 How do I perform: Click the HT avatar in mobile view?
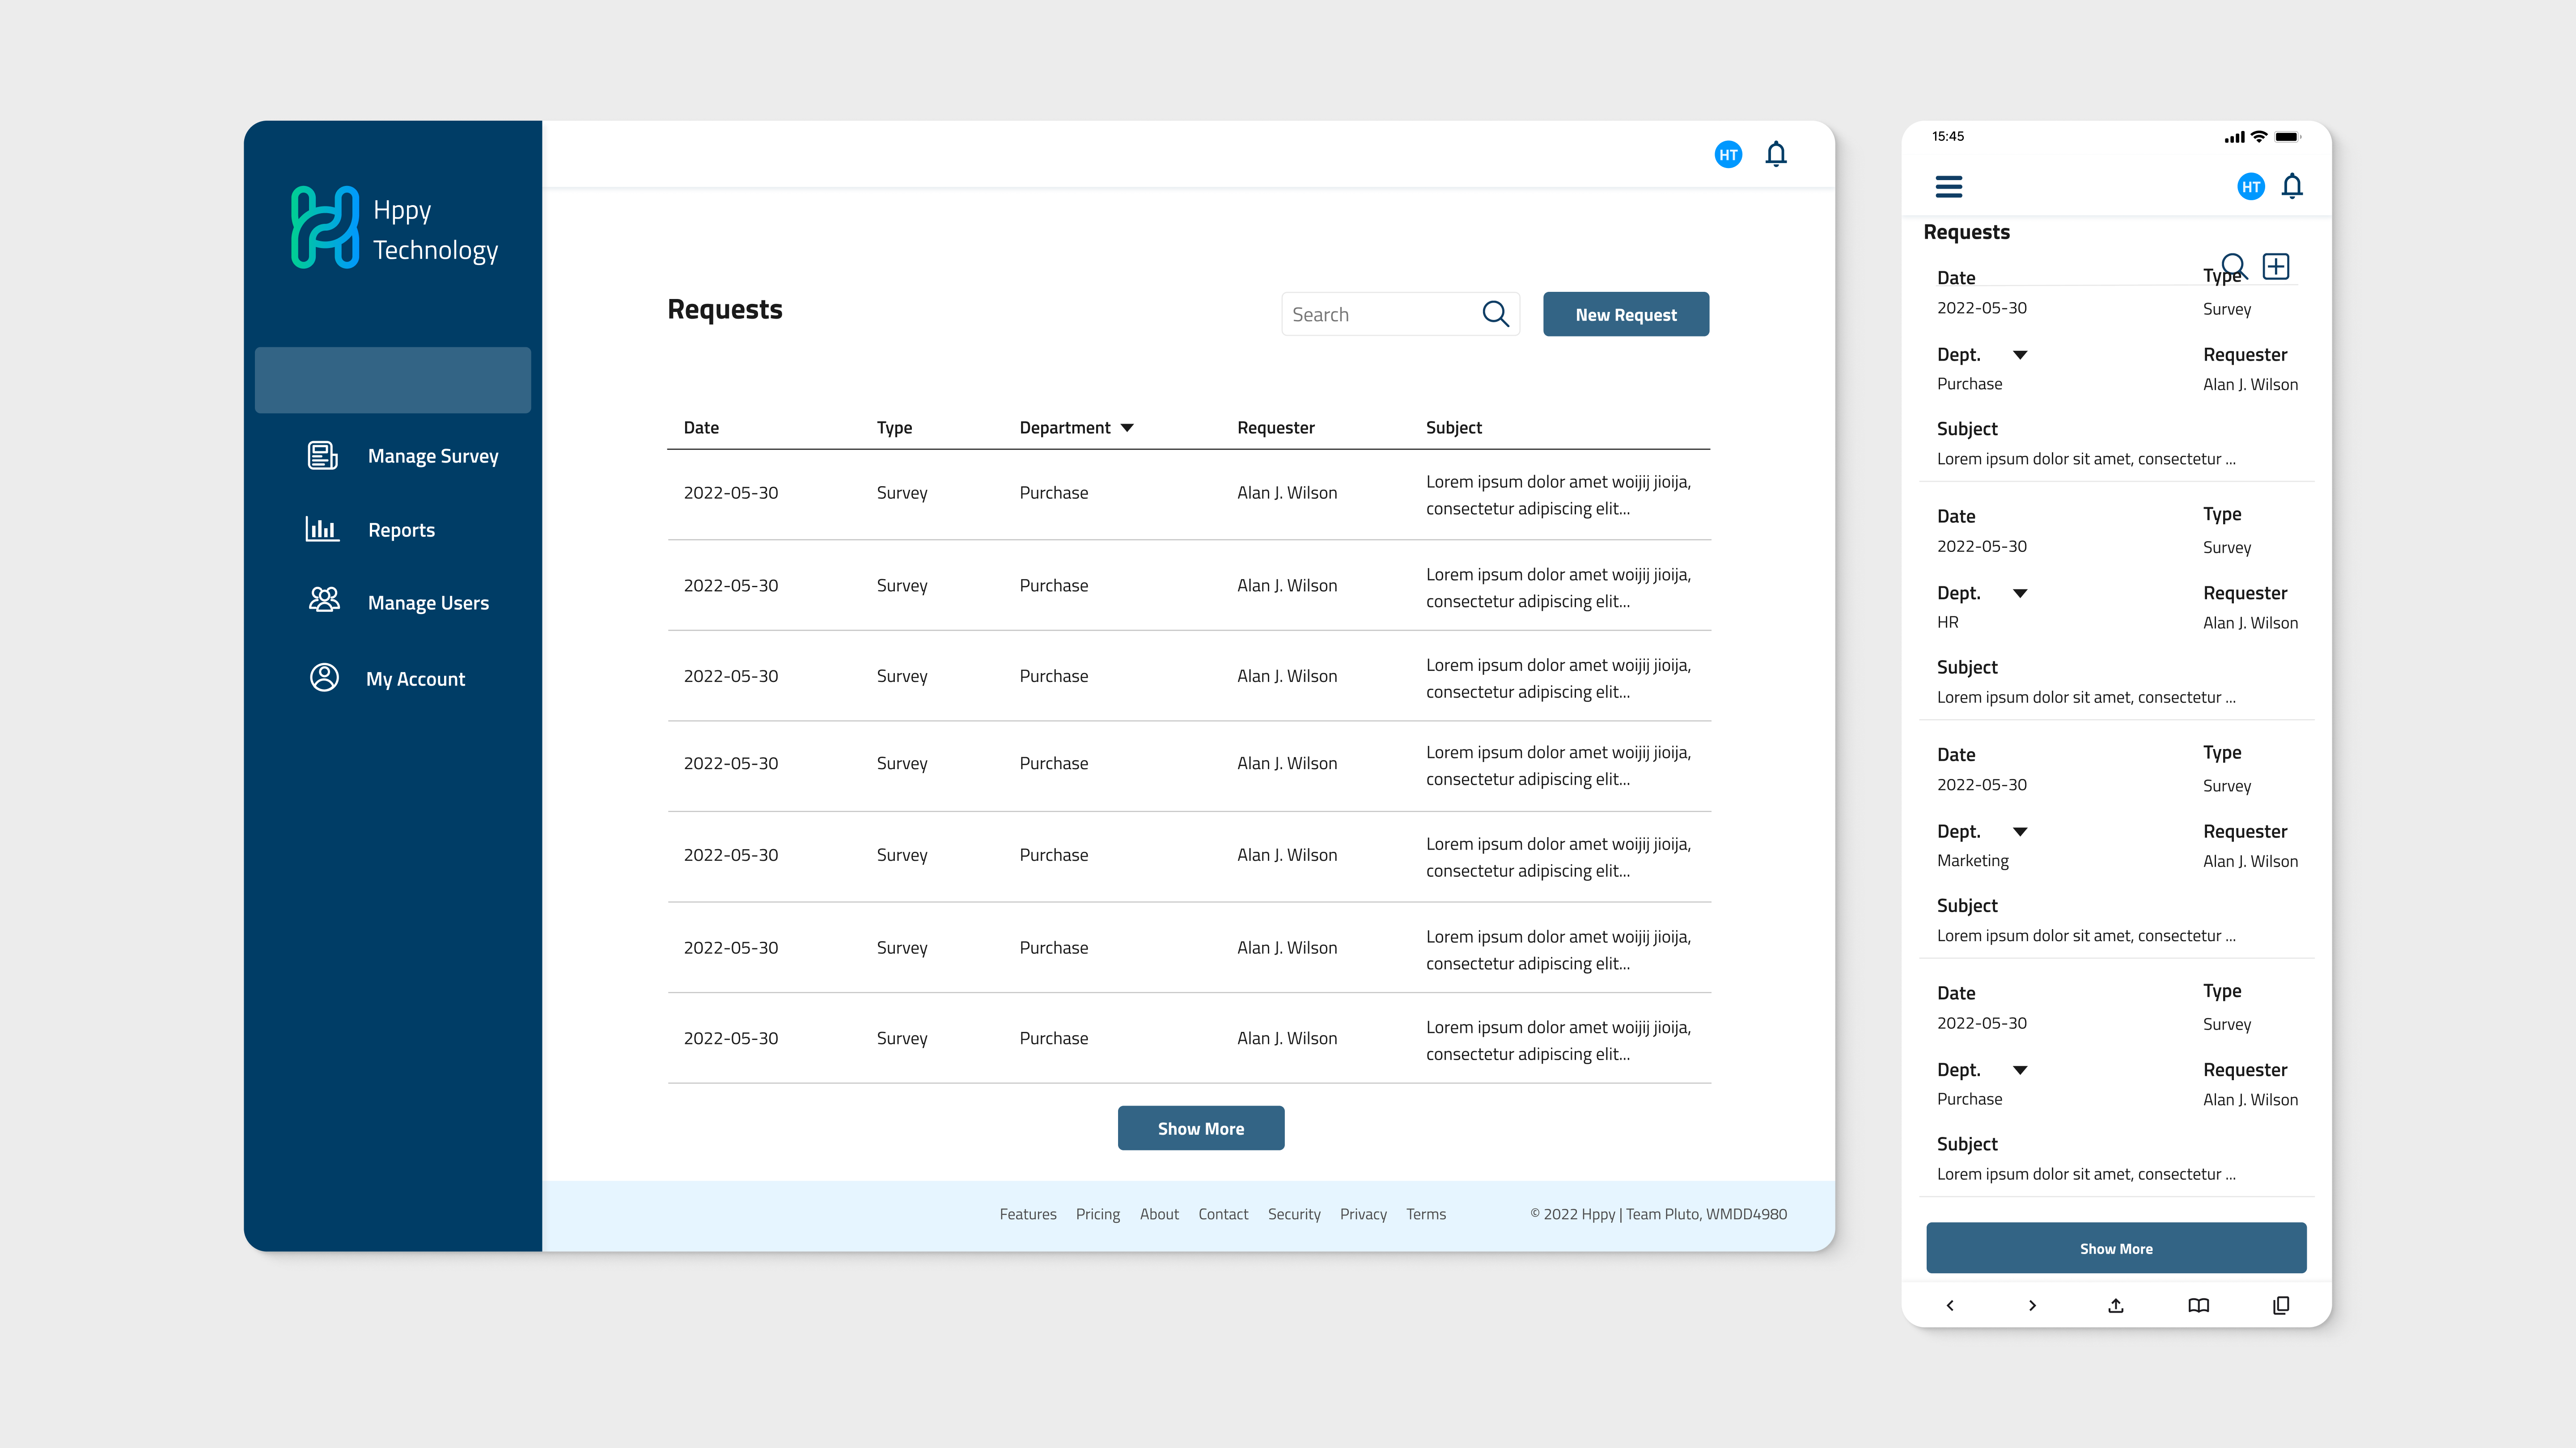(x=2251, y=187)
